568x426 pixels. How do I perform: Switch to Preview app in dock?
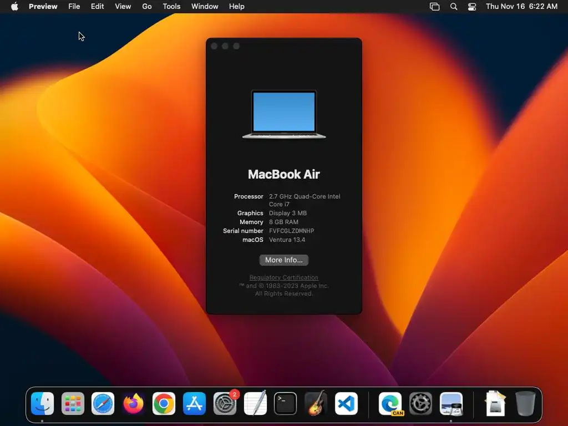[451, 404]
